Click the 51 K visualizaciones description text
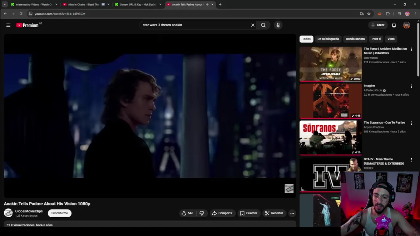The width and height of the screenshot is (420, 236). coord(30,225)
